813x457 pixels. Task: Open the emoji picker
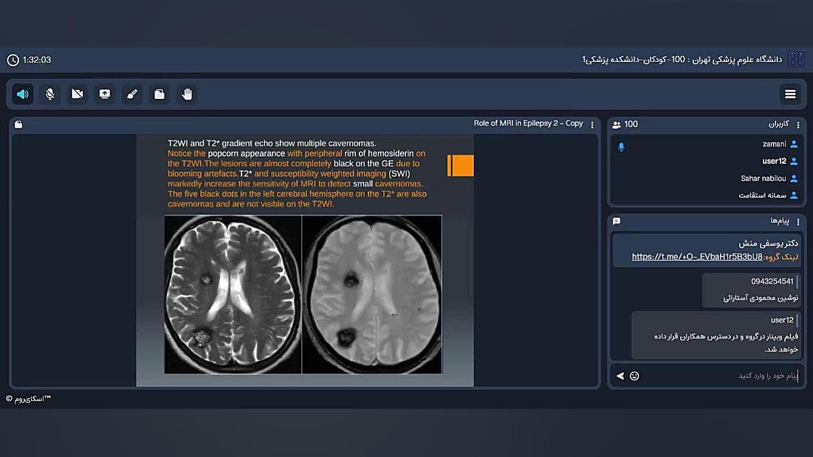click(634, 376)
